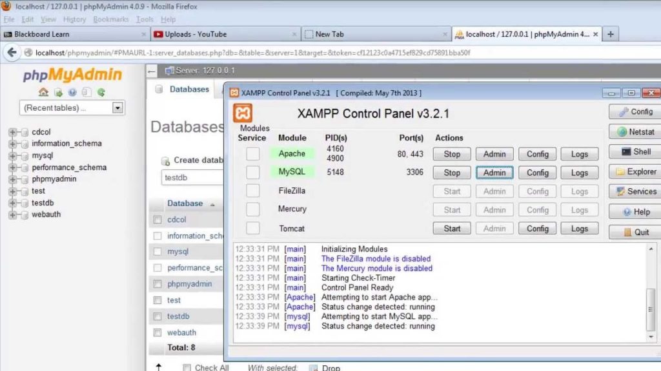Stop the MySQL module
The image size is (661, 371).
452,173
